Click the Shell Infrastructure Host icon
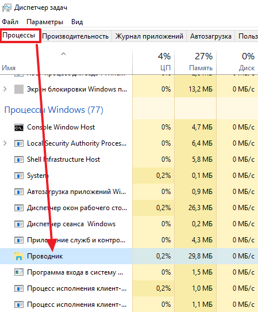 click(x=19, y=159)
